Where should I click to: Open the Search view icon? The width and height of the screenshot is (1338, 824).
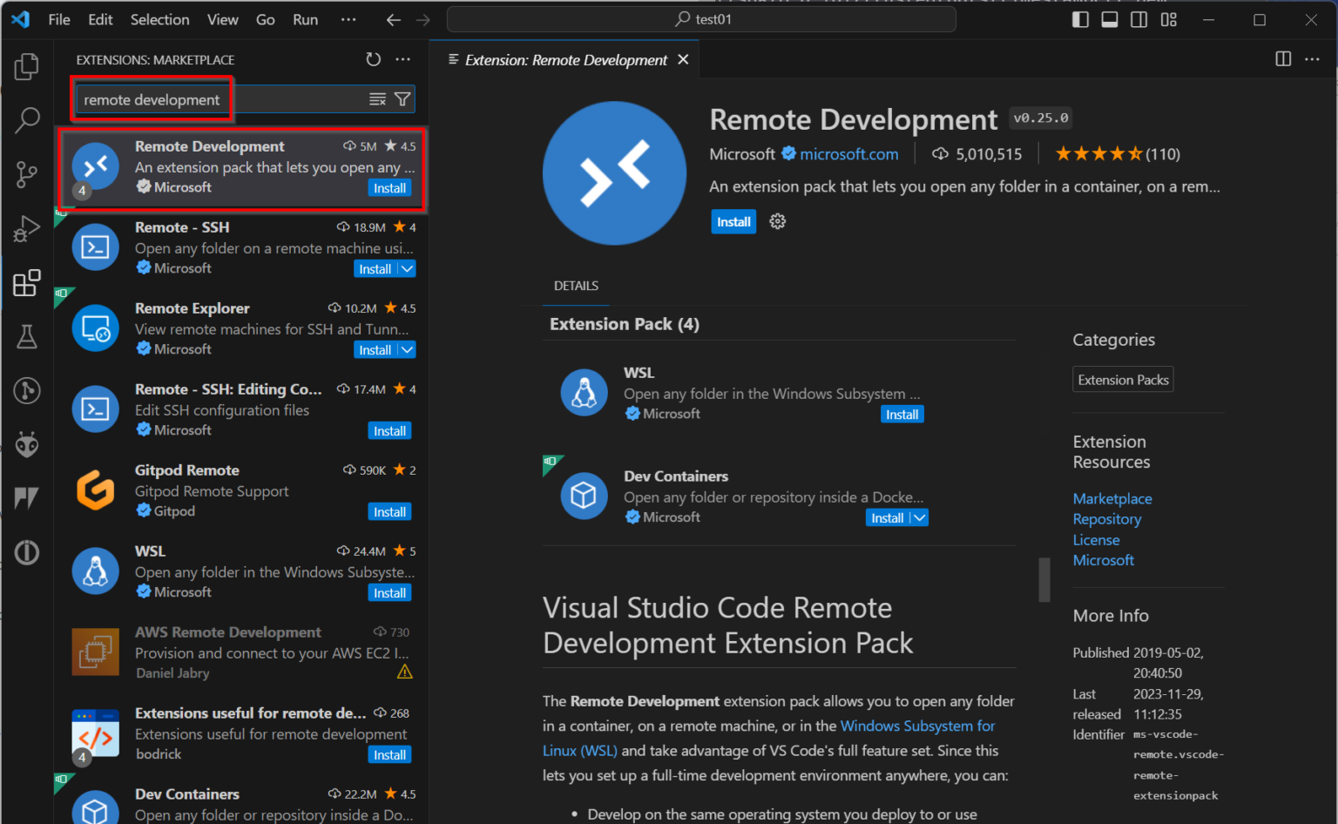click(x=26, y=119)
